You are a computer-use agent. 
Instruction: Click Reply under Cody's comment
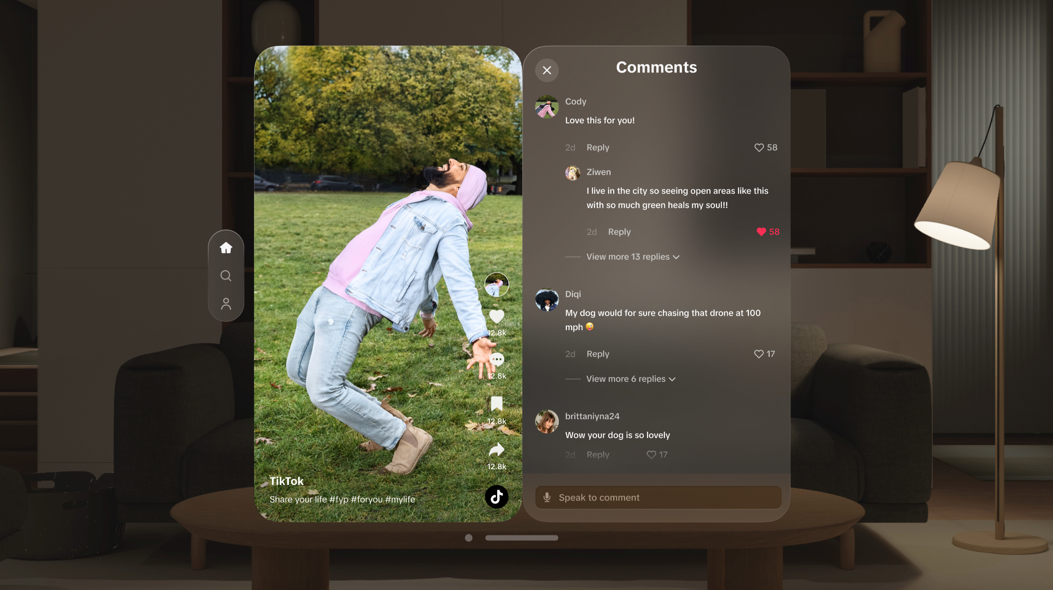597,146
